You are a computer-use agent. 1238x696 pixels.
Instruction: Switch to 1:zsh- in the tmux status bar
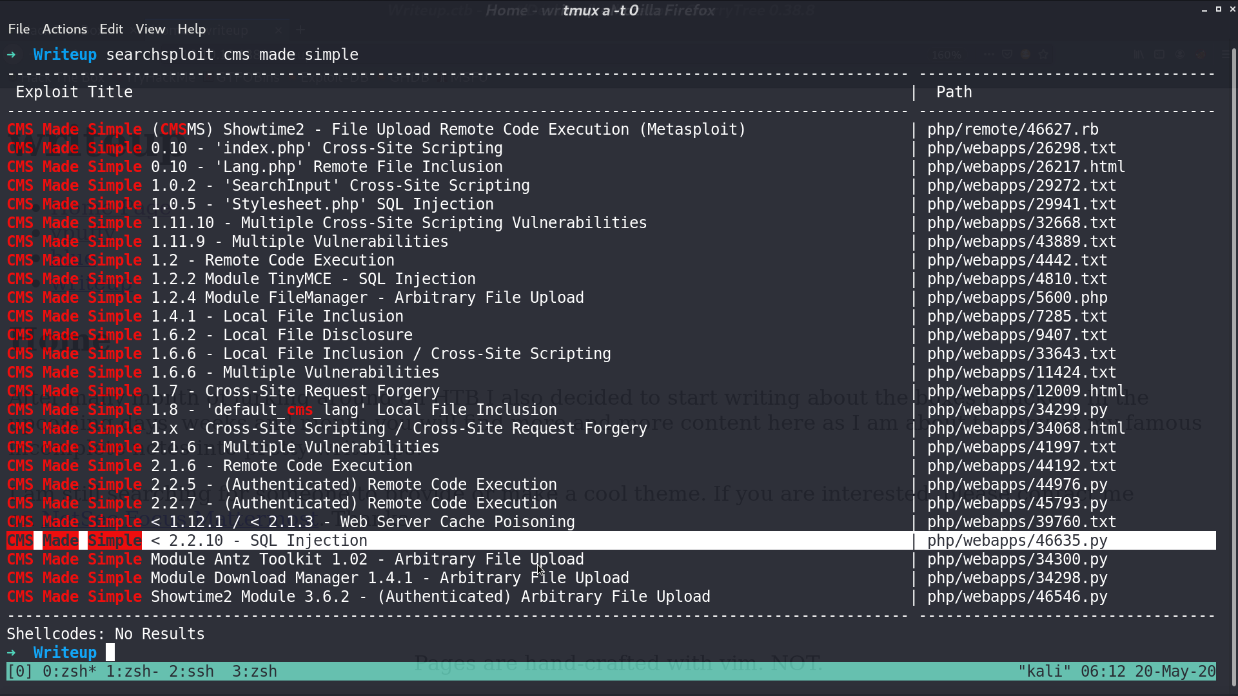(133, 672)
